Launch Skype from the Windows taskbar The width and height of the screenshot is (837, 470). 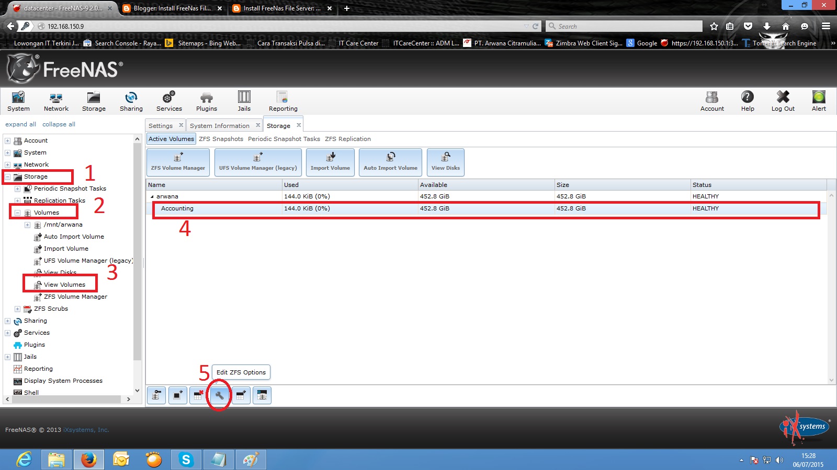pos(186,460)
